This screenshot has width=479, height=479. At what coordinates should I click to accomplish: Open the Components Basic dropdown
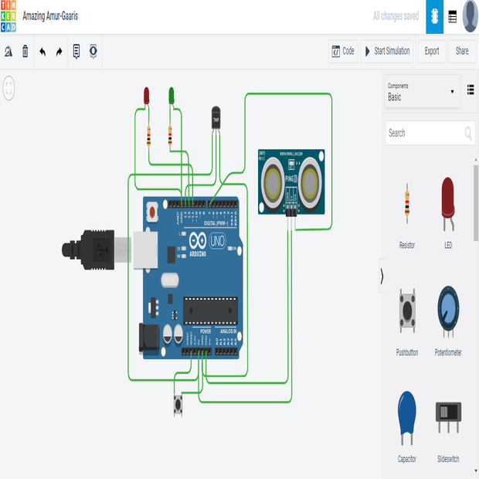tap(421, 92)
